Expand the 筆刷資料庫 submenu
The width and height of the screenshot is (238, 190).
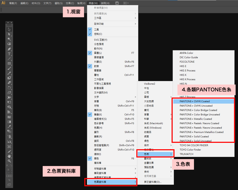coord(113,173)
